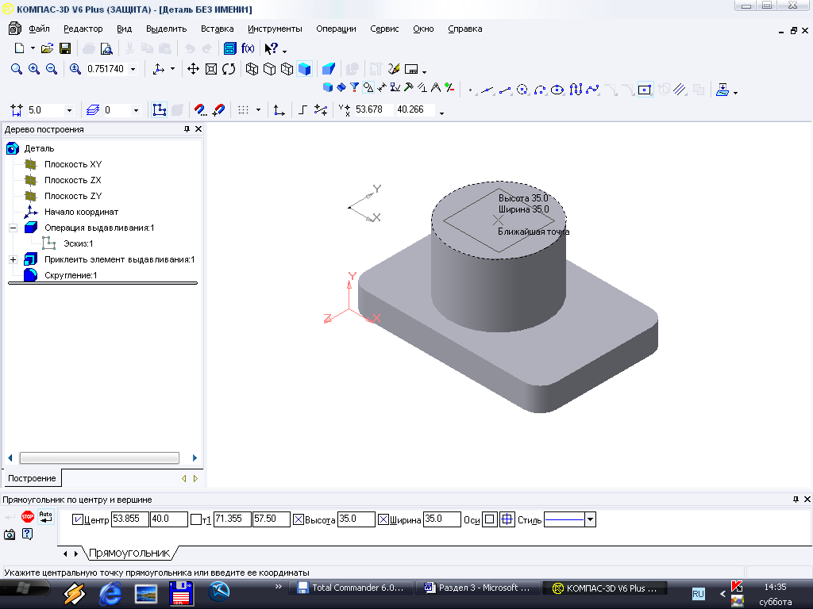This screenshot has height=609, width=813.
Task: Select the rectangle drawing tool
Action: coord(645,90)
